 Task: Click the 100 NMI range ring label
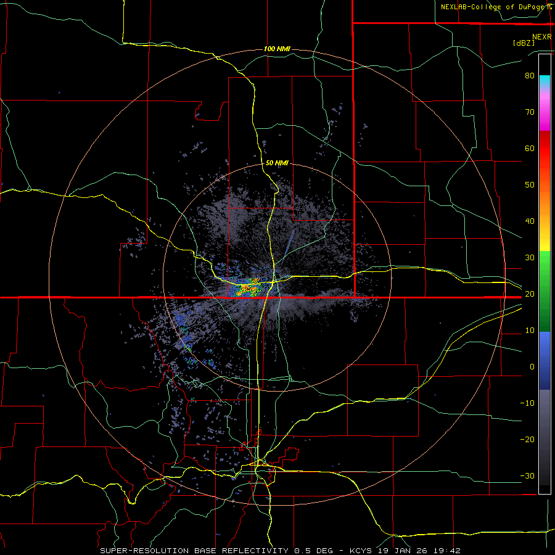click(x=277, y=49)
